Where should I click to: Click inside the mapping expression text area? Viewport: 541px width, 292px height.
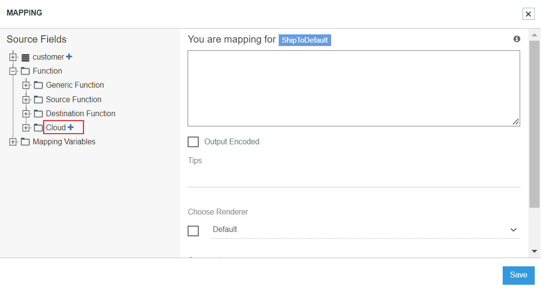tap(353, 88)
